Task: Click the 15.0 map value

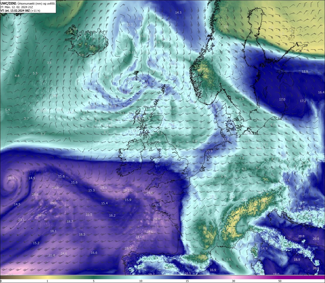Action: click(301, 207)
